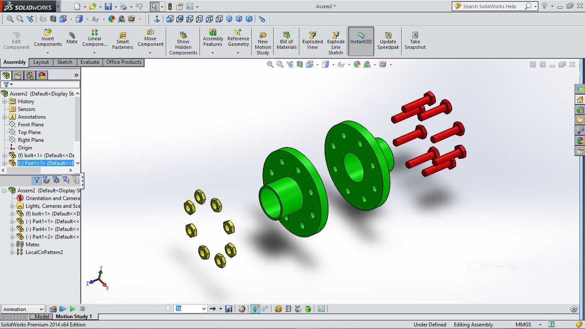Expand LocalCirPattern2 in motion tree
585x329 pixels.
point(12,252)
